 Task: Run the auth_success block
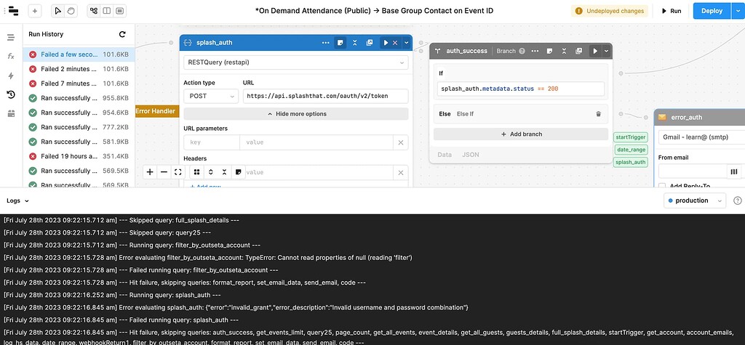[595, 51]
